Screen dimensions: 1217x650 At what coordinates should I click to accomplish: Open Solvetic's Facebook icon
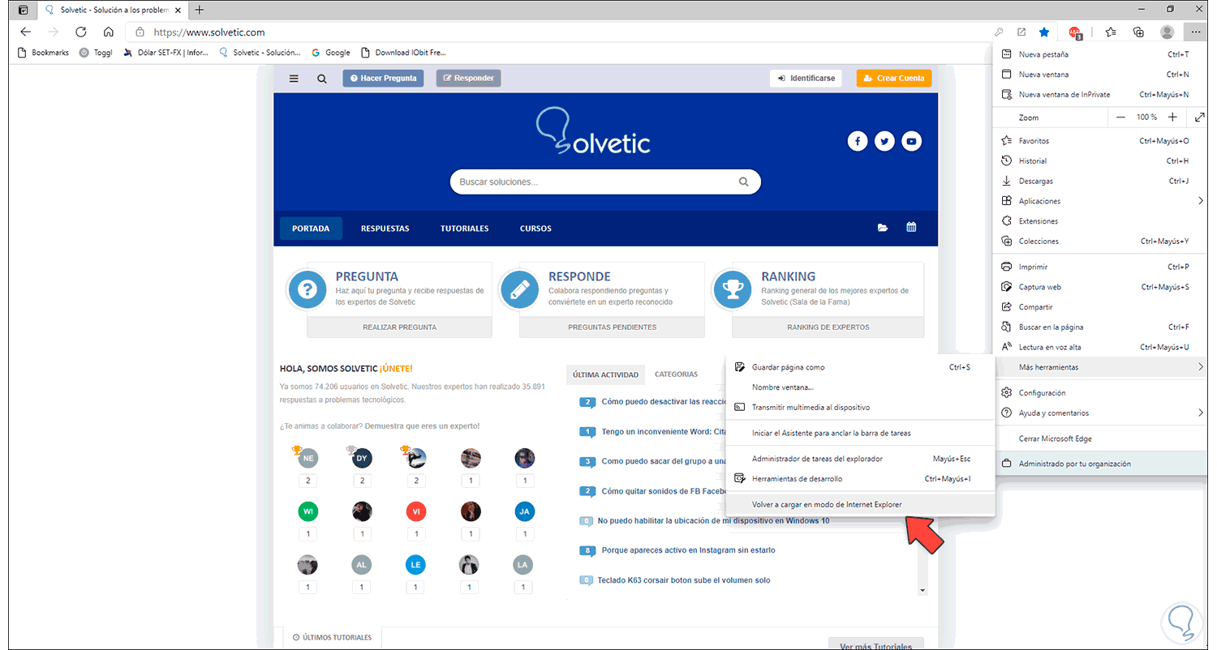point(858,141)
